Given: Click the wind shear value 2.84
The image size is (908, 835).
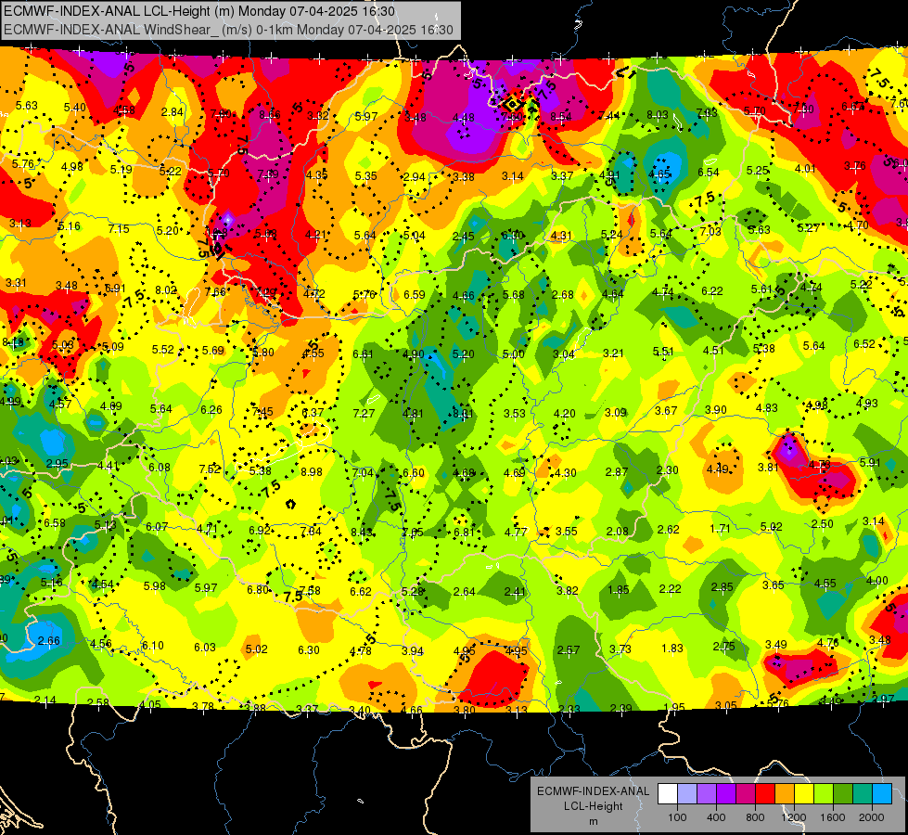Looking at the screenshot, I should pos(173,112).
